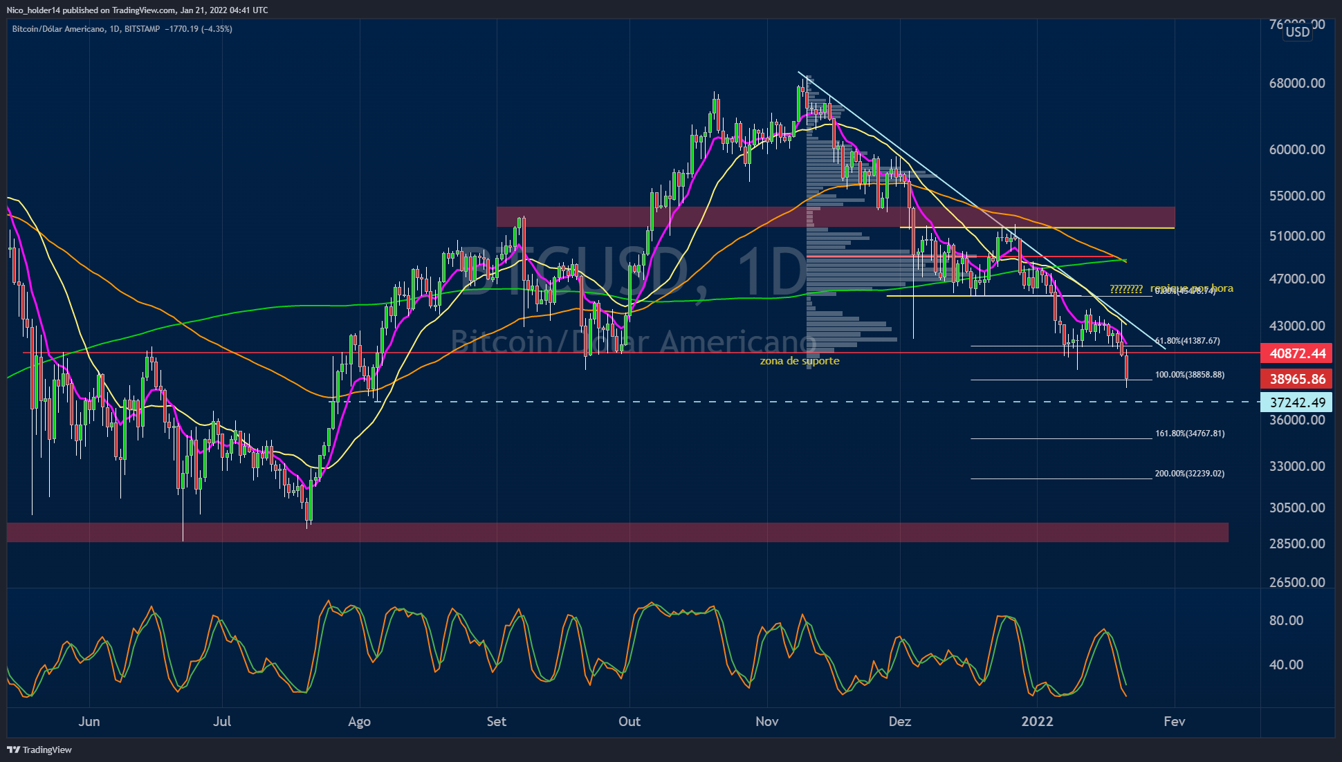Select the 'repique por hora' annotation text
Image resolution: width=1342 pixels, height=762 pixels.
pyautogui.click(x=1192, y=288)
